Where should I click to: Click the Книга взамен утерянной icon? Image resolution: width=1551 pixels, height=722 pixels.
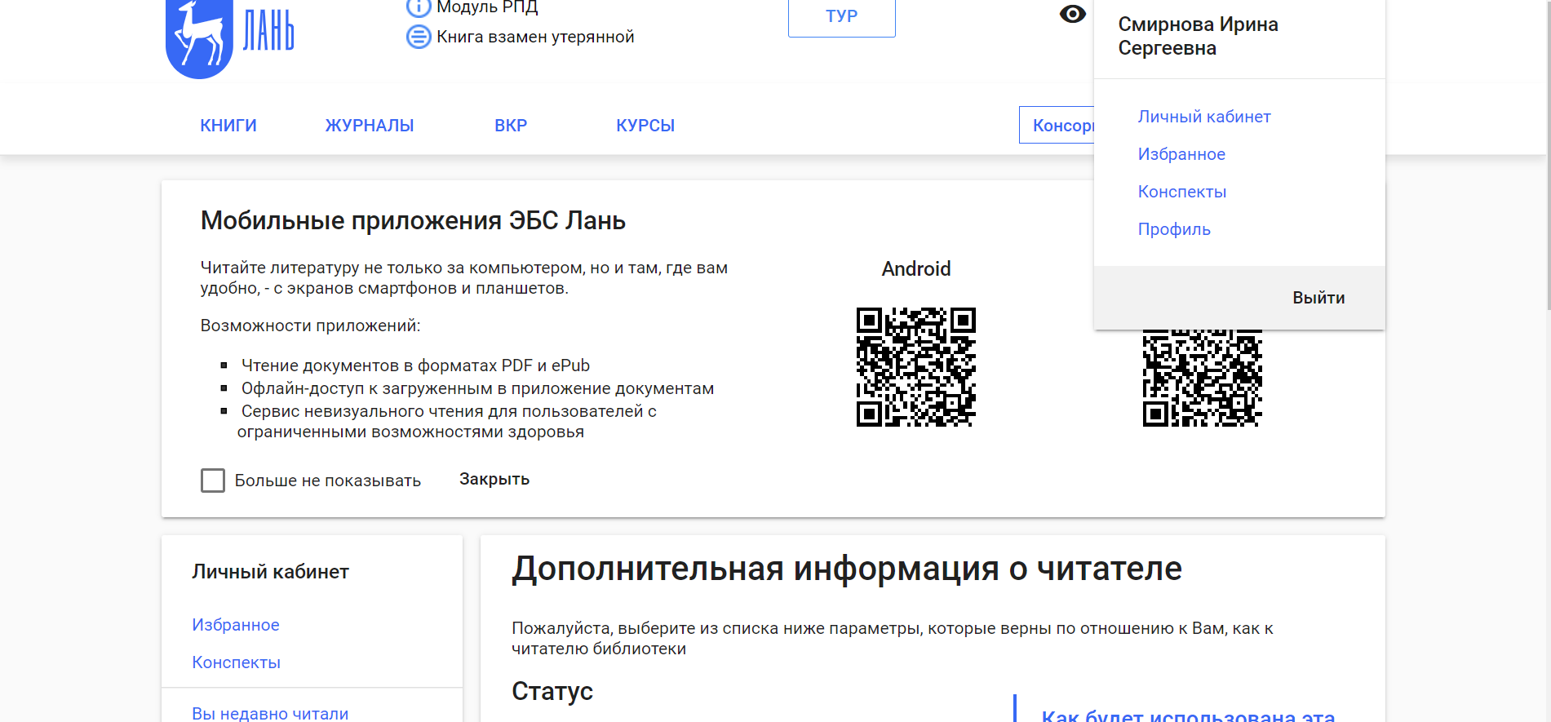[419, 37]
